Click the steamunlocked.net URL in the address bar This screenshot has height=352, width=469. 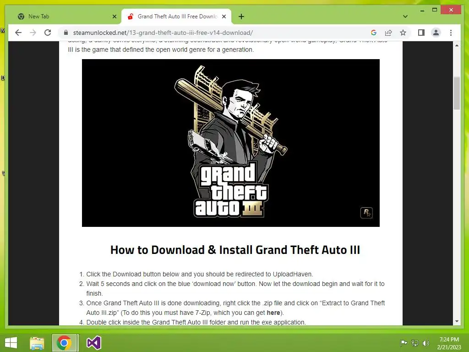click(163, 33)
